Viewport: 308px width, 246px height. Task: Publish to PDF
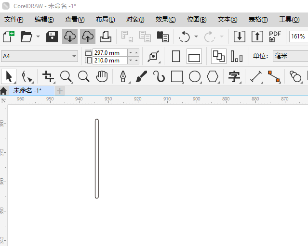coord(275,37)
